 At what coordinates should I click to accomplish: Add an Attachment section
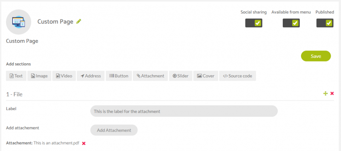[150, 76]
